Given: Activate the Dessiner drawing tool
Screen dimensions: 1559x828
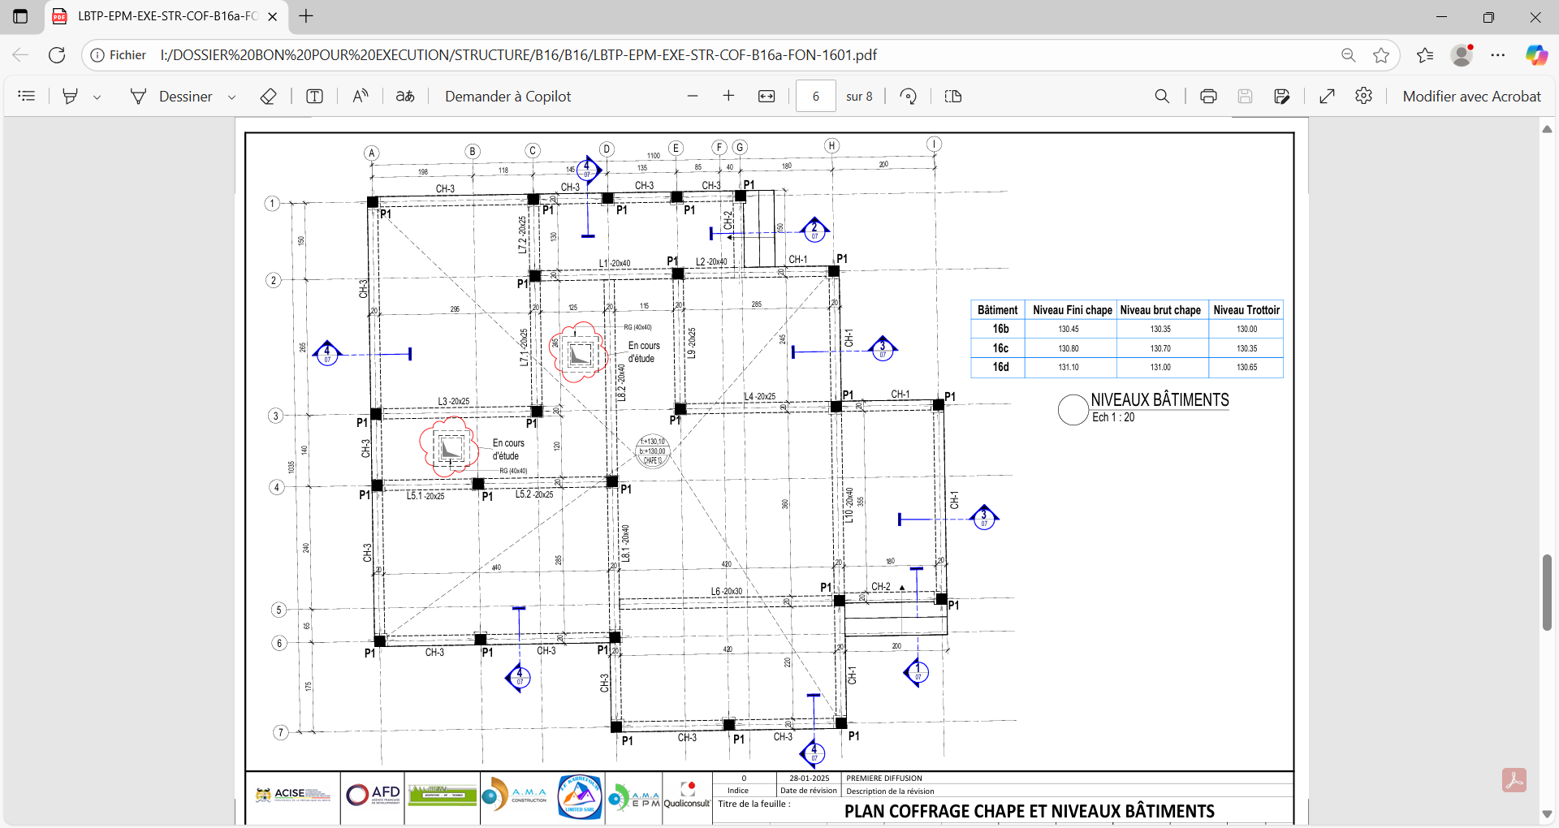Looking at the screenshot, I should click(x=171, y=97).
